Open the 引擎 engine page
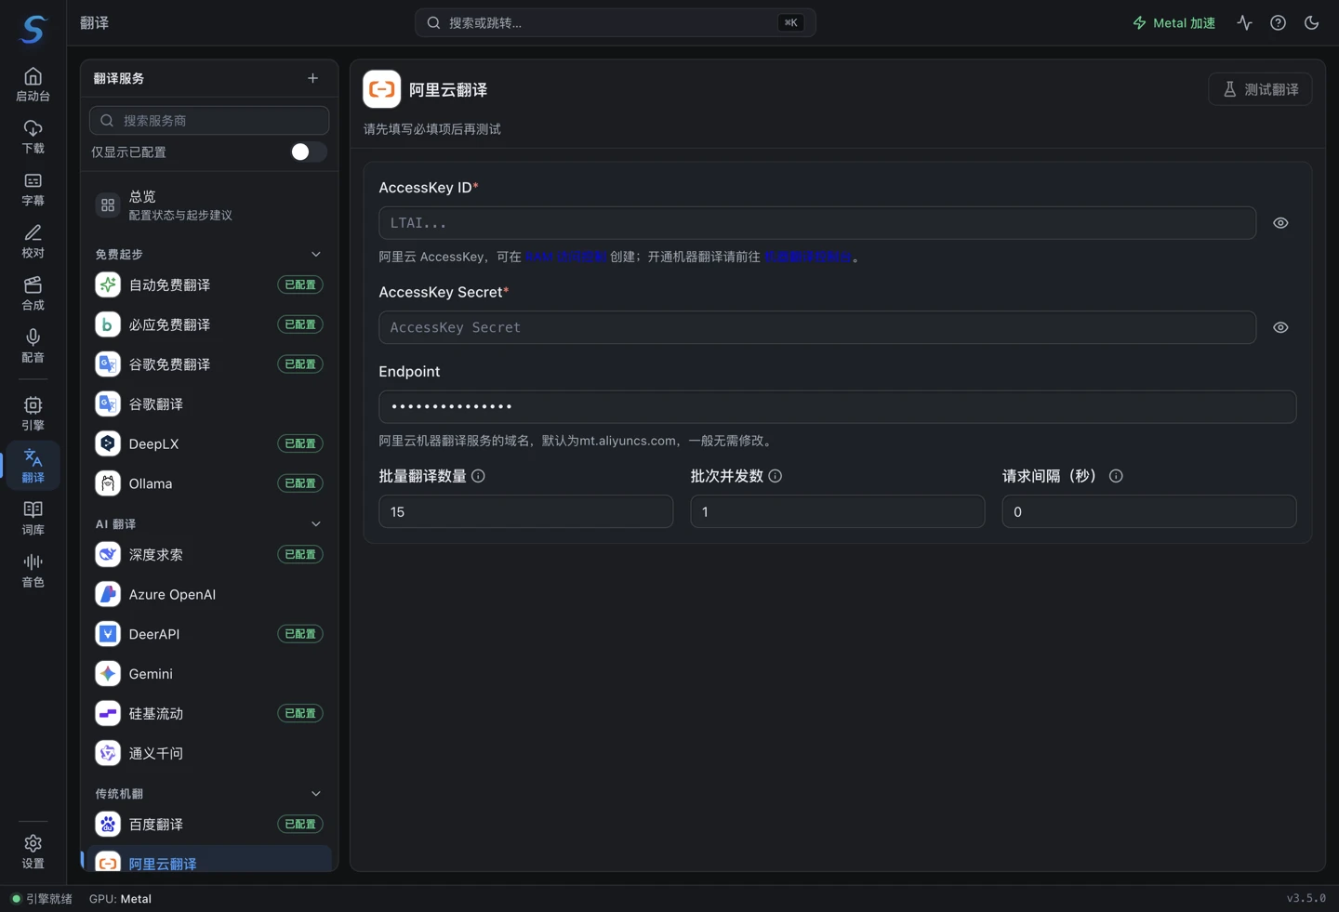This screenshot has width=1339, height=912. coord(33,413)
